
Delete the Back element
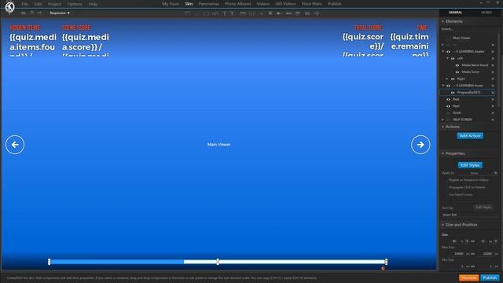(x=493, y=100)
